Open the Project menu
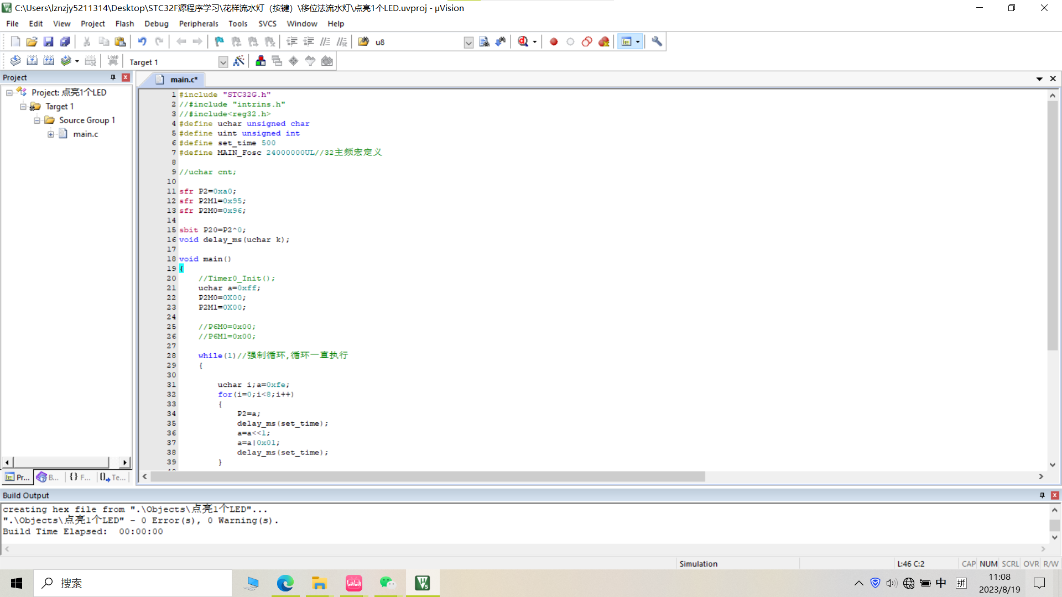This screenshot has height=597, width=1062. [x=92, y=24]
